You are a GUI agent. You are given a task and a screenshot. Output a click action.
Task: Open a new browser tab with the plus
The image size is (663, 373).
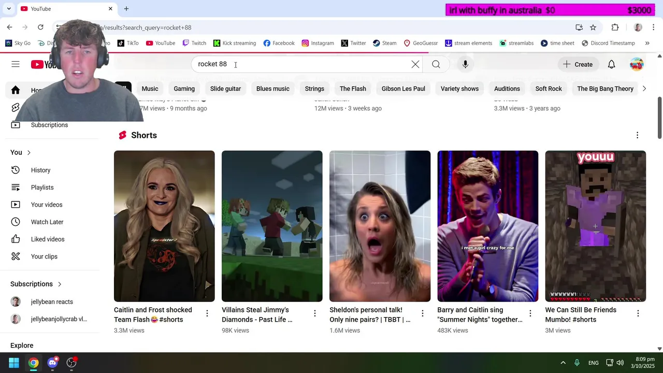(x=126, y=9)
